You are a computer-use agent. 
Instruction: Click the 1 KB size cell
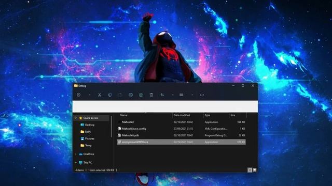pyautogui.click(x=242, y=129)
